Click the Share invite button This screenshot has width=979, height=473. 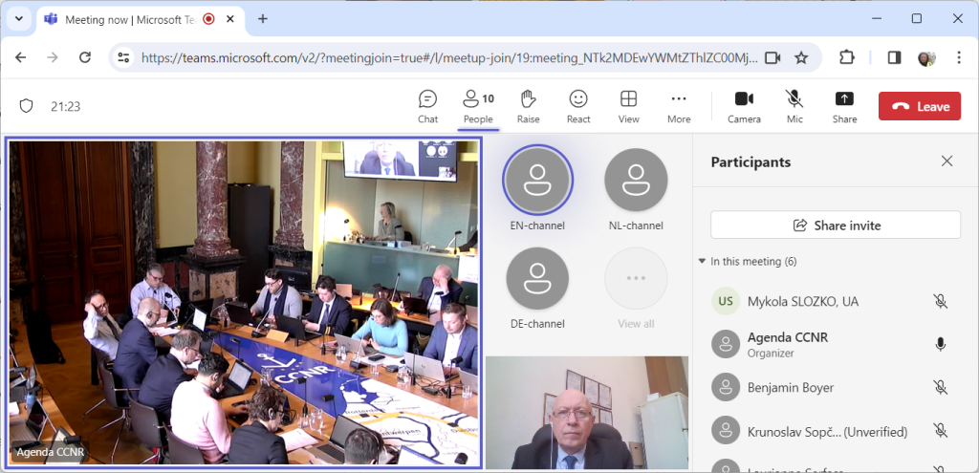835,226
